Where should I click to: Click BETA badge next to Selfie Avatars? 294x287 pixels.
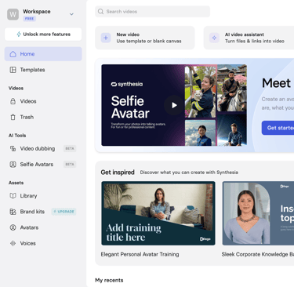click(70, 164)
